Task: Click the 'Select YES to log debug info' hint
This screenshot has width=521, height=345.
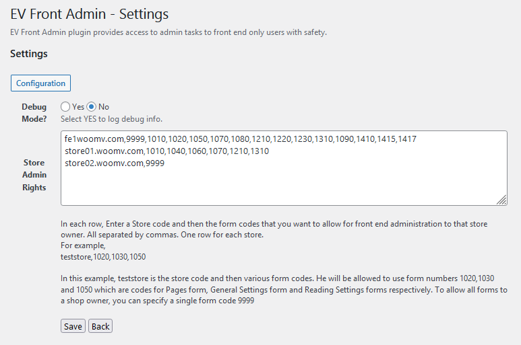Action: pyautogui.click(x=111, y=119)
